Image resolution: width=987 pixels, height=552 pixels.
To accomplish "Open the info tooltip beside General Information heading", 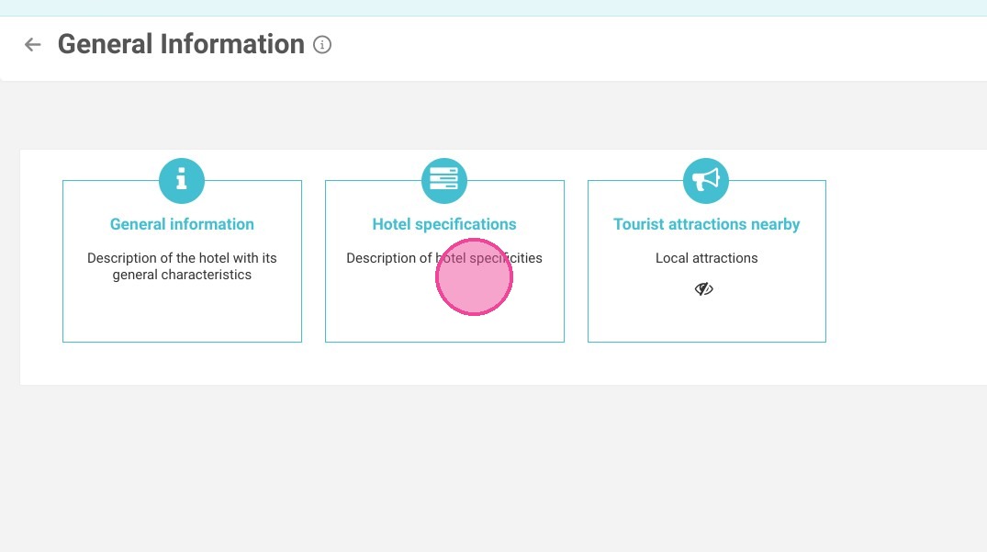I will [322, 45].
